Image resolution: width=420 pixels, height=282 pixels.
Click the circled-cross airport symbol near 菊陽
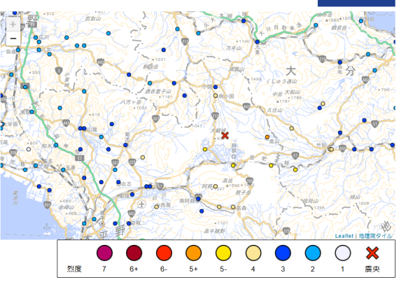tap(141, 204)
